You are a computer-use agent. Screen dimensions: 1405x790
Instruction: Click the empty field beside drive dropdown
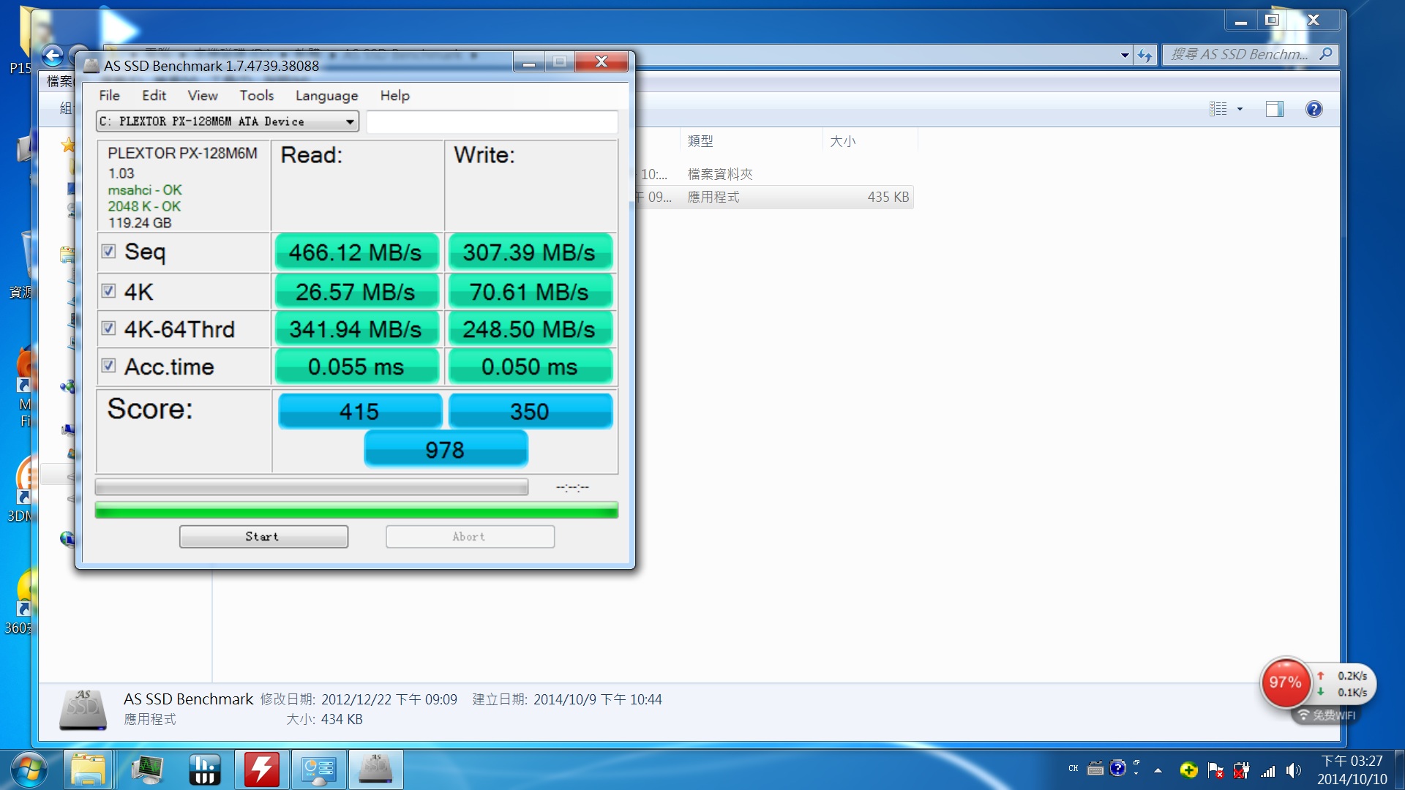tap(492, 121)
